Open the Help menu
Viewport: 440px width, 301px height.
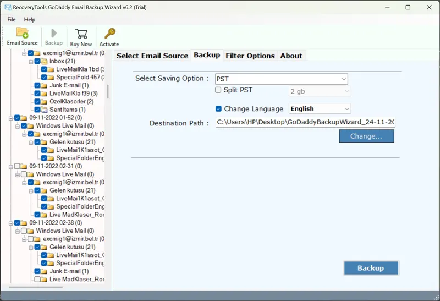click(29, 19)
